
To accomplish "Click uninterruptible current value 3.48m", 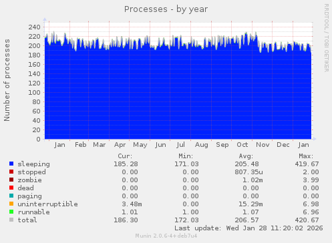I will [x=132, y=204].
